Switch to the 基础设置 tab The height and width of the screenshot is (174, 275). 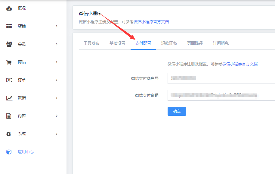coord(117,43)
